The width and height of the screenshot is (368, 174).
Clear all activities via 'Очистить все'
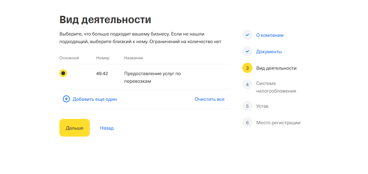(x=209, y=99)
